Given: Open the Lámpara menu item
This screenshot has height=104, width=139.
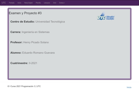Looking at the screenshot, I should coord(47,3).
